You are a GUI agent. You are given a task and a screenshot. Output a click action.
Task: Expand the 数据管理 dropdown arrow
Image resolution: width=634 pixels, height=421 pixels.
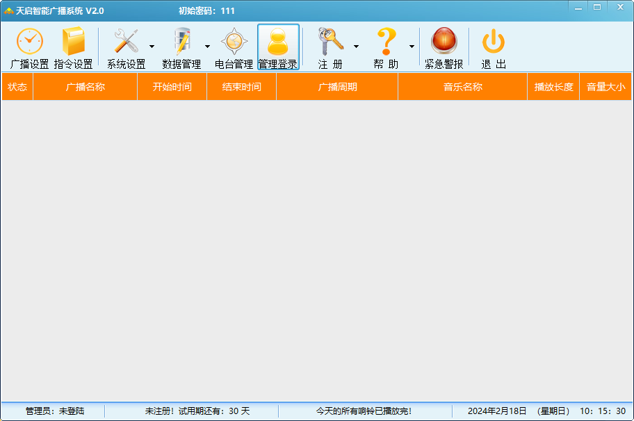(x=207, y=47)
